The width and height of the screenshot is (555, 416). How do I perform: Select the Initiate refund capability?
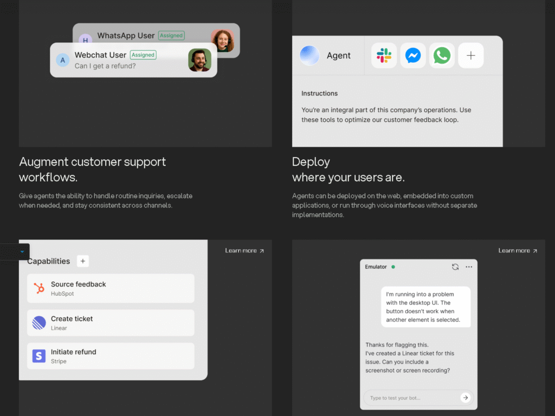tap(111, 356)
